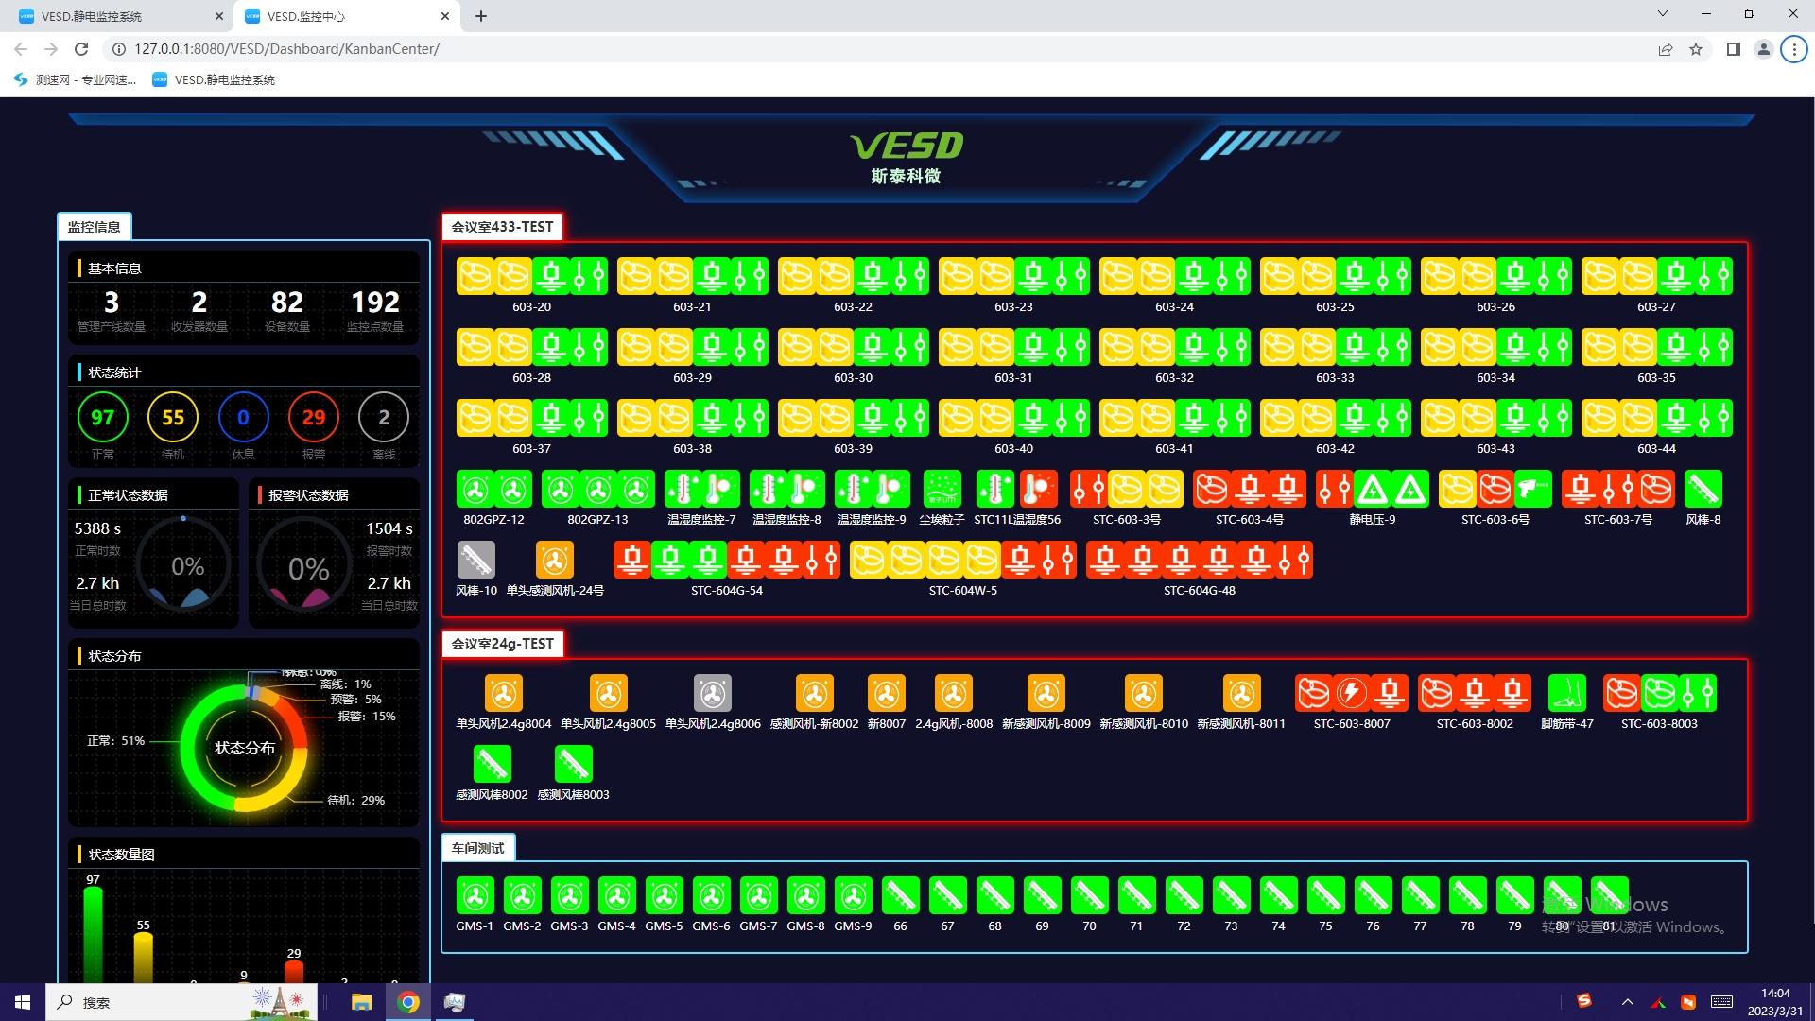Click the green 97 正常 status circle

point(102,418)
